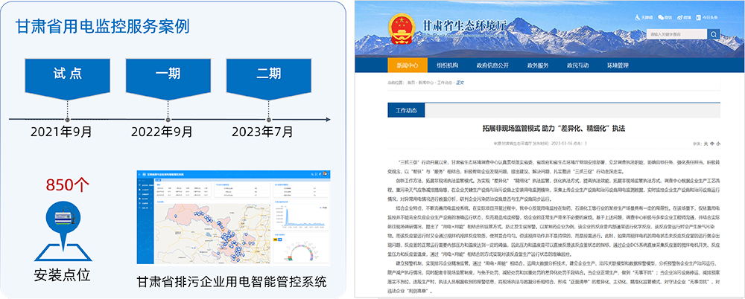The width and height of the screenshot is (745, 299).
Task: Click the line chart in dashboard right panel
Action: 301,217
